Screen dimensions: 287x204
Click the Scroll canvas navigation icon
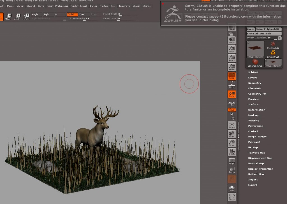(x=232, y=40)
